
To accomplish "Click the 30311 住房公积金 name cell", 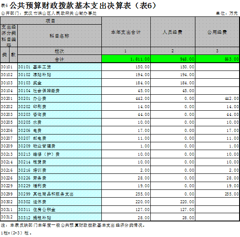I will pos(59,209).
